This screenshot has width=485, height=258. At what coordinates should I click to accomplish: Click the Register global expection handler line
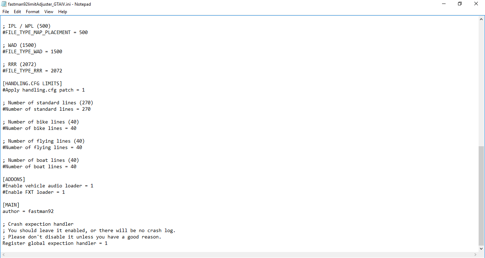tap(54, 243)
